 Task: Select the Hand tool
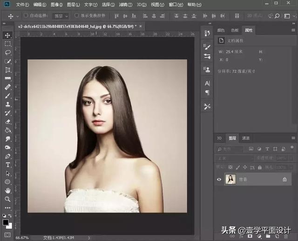coord(7,190)
